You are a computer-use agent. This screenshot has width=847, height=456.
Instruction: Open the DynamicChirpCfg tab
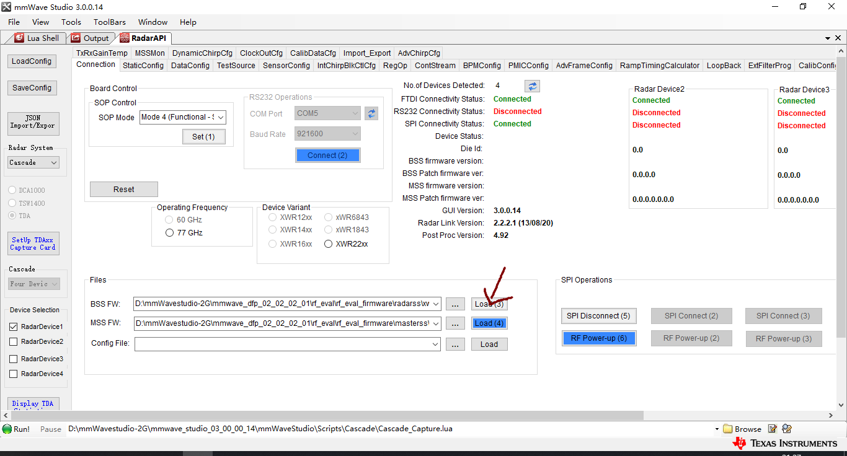point(202,53)
